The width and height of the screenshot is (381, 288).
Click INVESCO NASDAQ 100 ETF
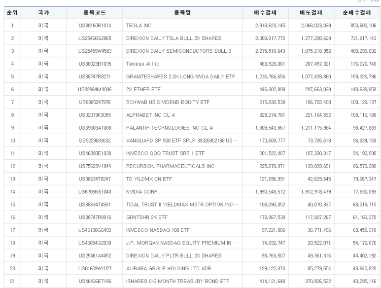coord(158,230)
